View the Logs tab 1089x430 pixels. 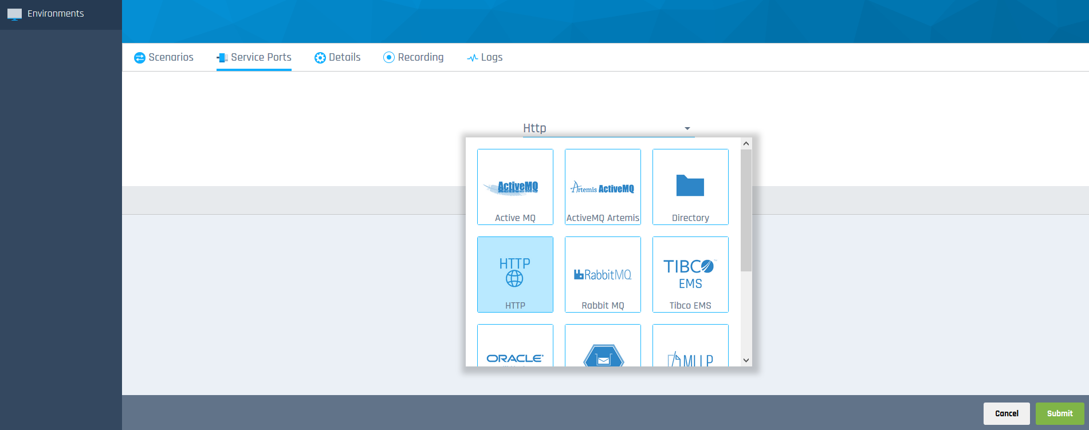(x=485, y=57)
